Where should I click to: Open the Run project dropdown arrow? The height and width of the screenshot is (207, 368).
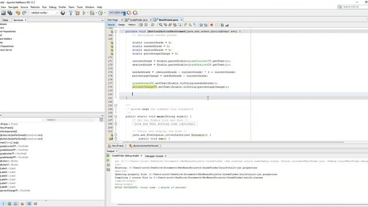pyautogui.click(x=87, y=13)
